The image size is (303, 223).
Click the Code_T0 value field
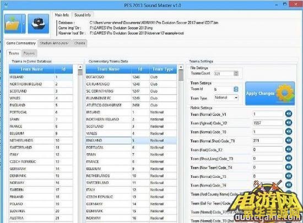click(x=268, y=132)
